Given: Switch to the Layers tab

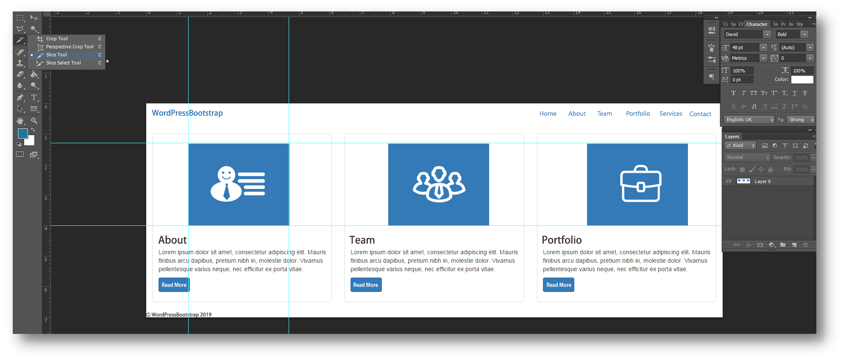Looking at the screenshot, I should tap(732, 136).
